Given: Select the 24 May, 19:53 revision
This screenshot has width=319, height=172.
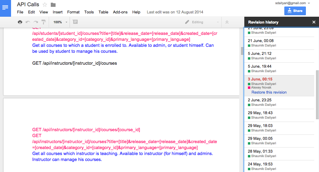Looking at the screenshot, I should [279, 166].
